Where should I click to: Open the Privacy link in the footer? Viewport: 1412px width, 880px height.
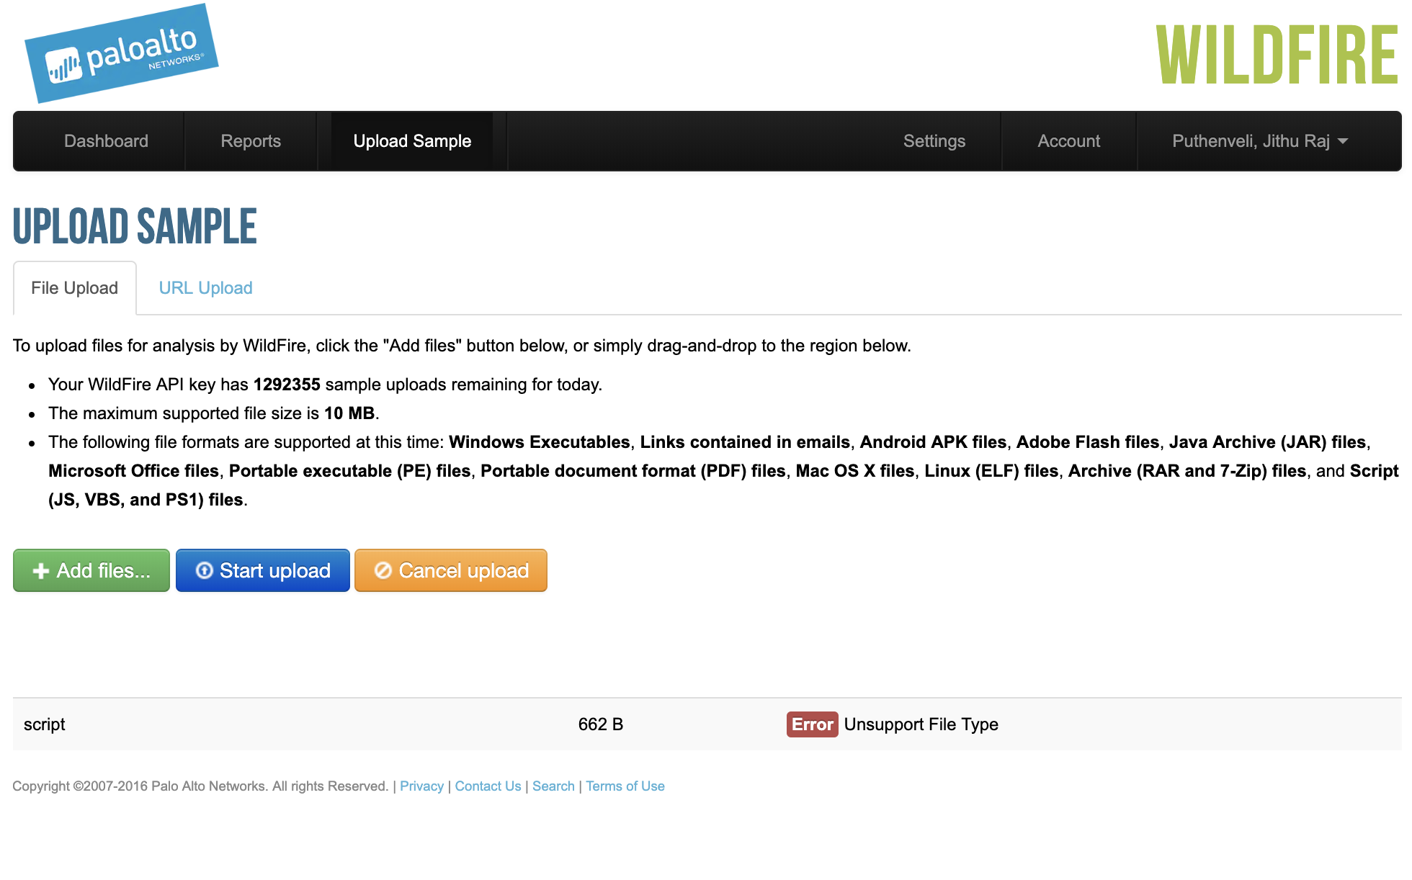pyautogui.click(x=421, y=786)
